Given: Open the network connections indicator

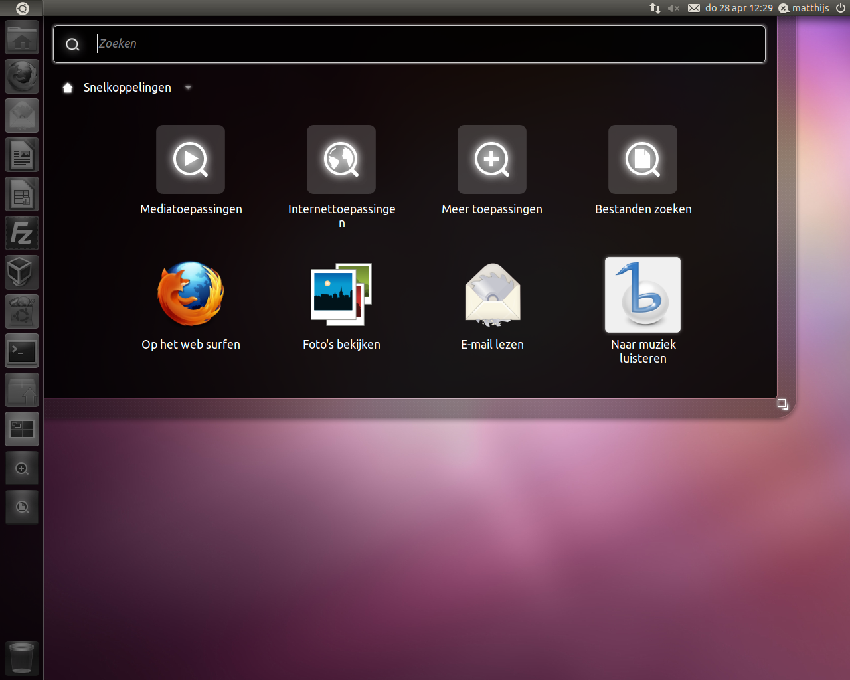Looking at the screenshot, I should (x=655, y=8).
